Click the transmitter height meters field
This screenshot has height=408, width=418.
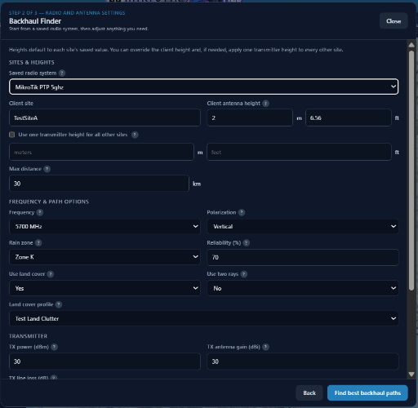pyautogui.click(x=101, y=152)
